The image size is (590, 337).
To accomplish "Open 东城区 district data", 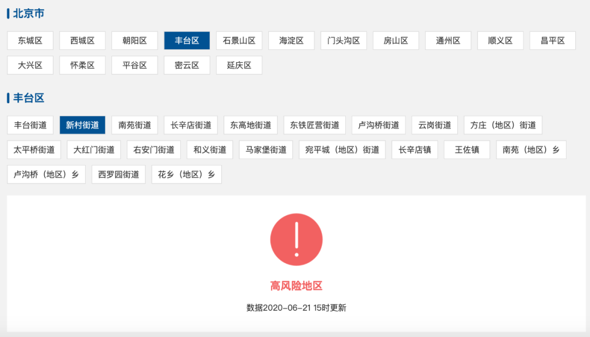I will tap(29, 40).
